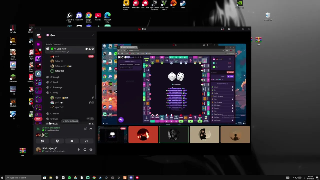Open Discord inbox icon in title bar
Image resolution: width=320 pixels, height=180 pixels.
[222, 29]
